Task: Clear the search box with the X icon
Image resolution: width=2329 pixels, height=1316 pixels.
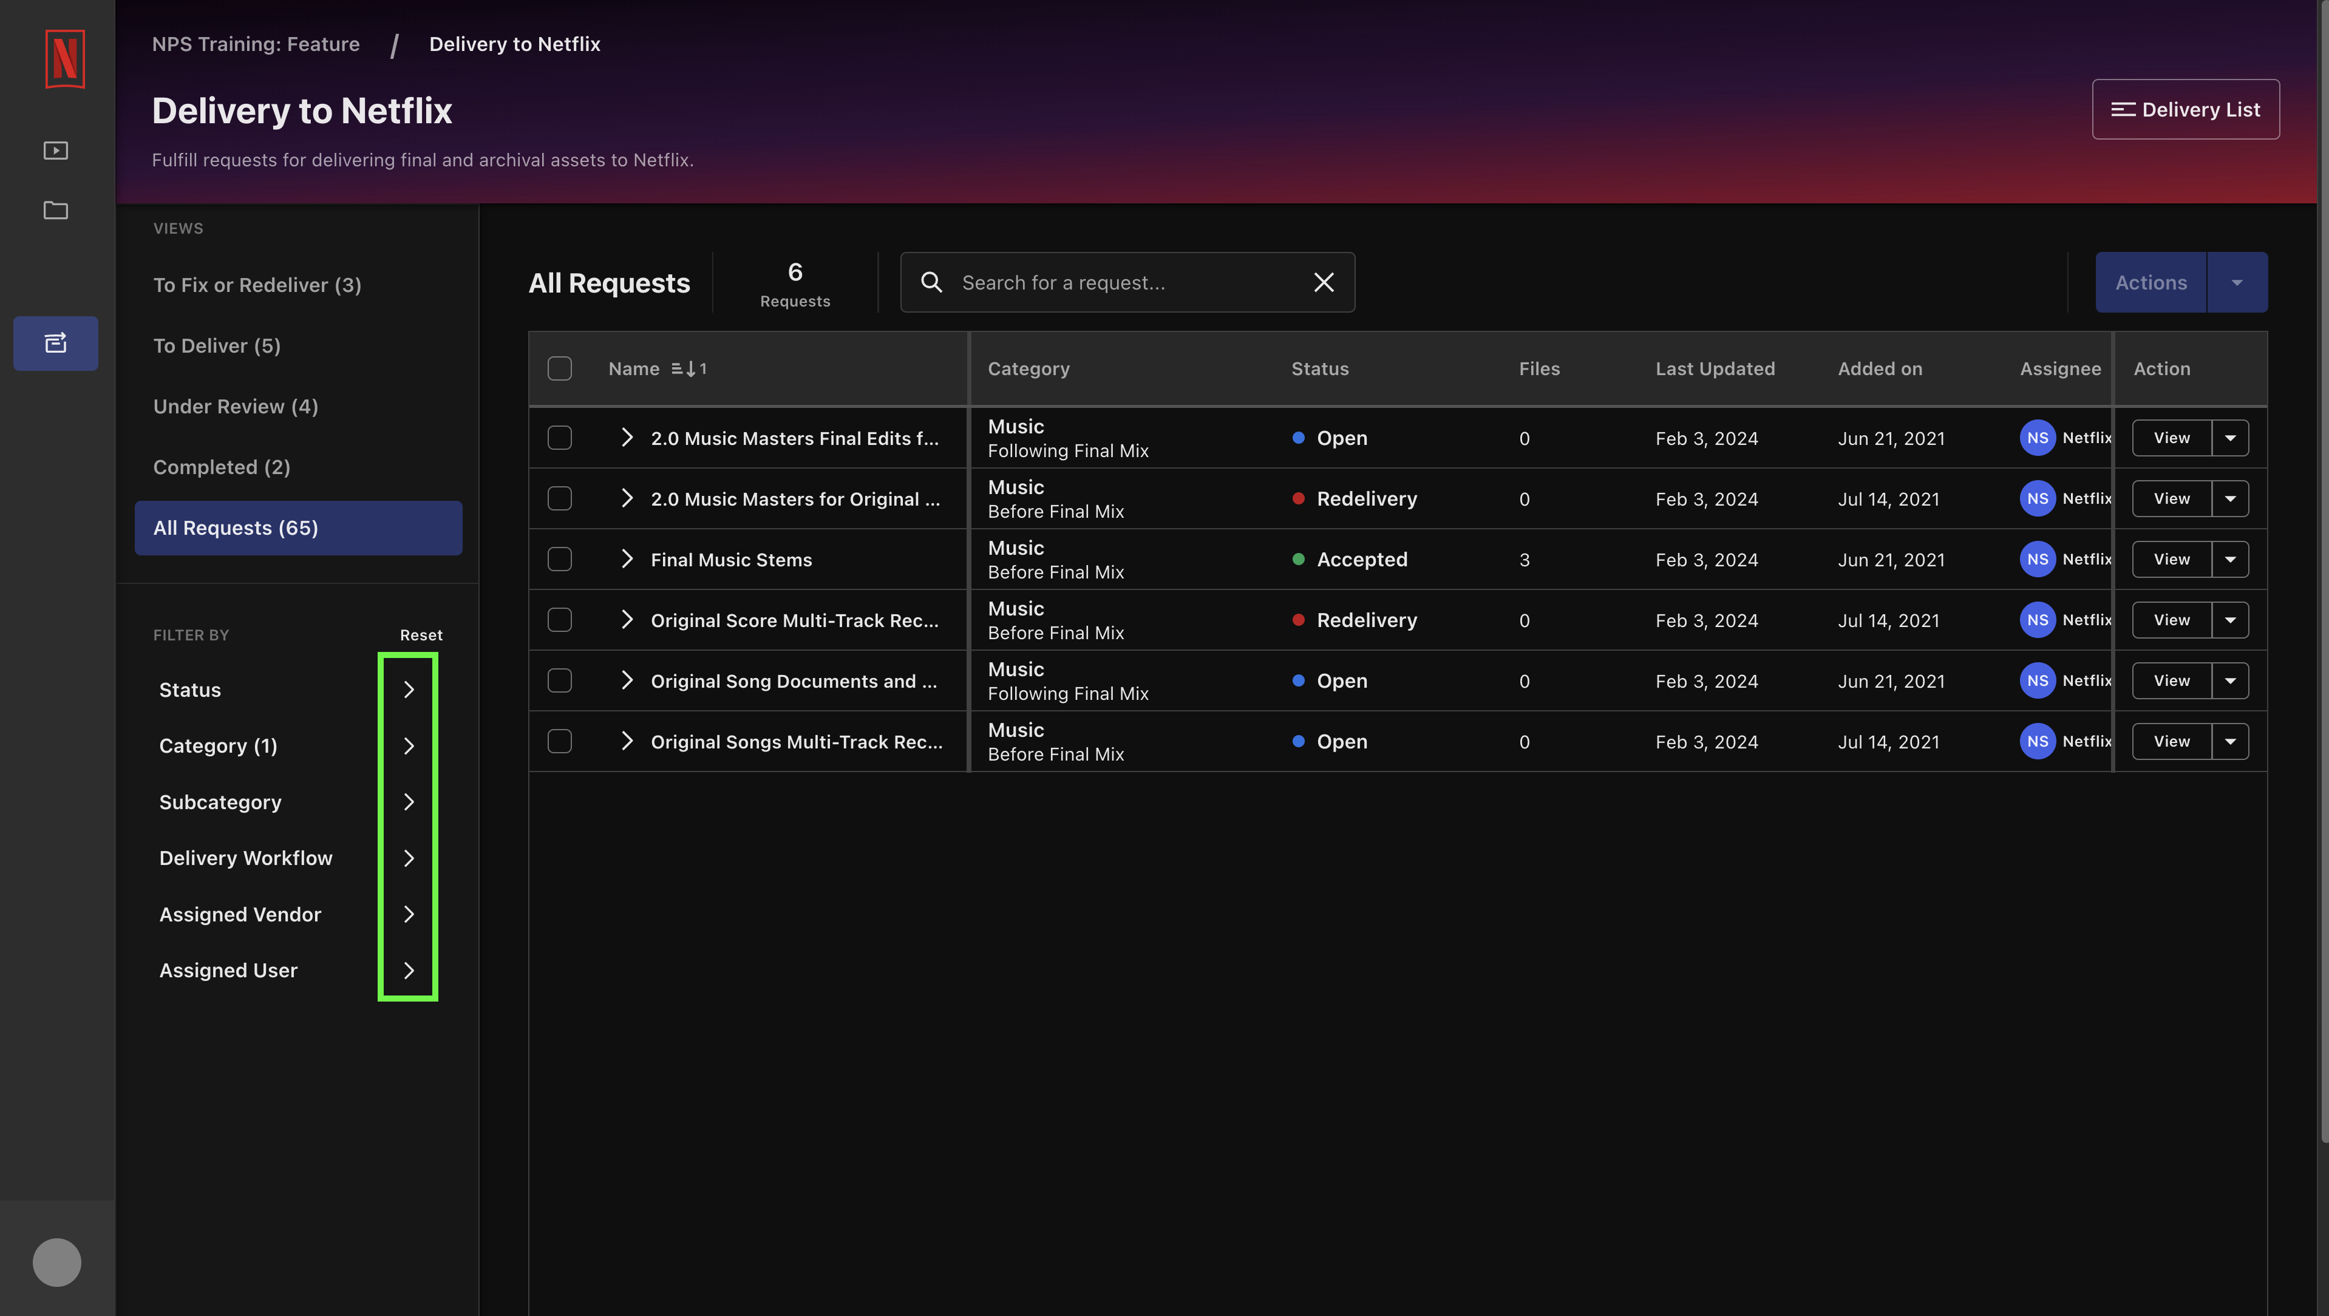Action: (x=1324, y=282)
